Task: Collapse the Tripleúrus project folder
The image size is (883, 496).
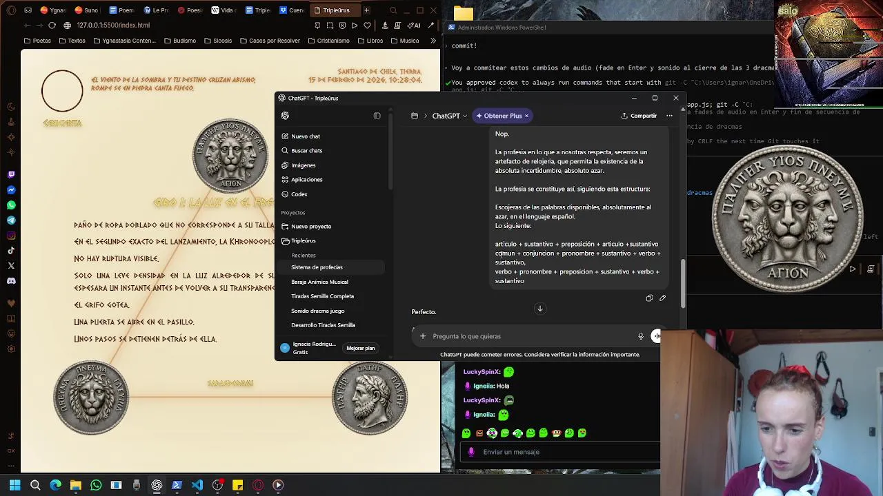Action: point(299,241)
